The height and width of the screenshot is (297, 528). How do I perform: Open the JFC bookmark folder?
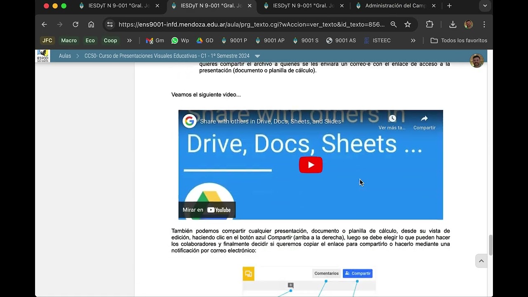click(47, 40)
